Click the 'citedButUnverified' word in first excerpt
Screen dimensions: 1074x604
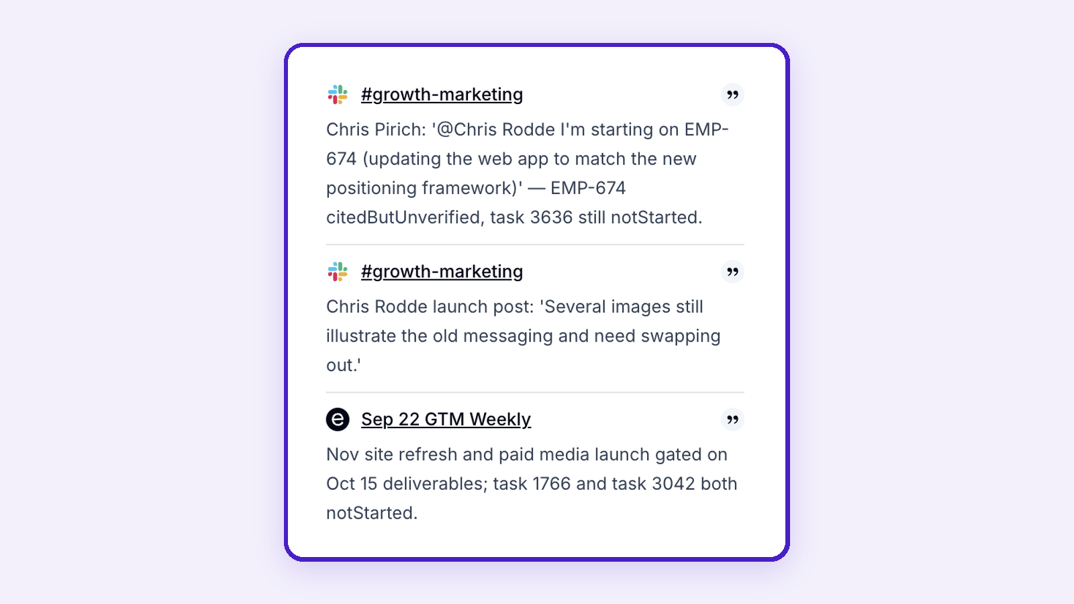click(x=403, y=217)
